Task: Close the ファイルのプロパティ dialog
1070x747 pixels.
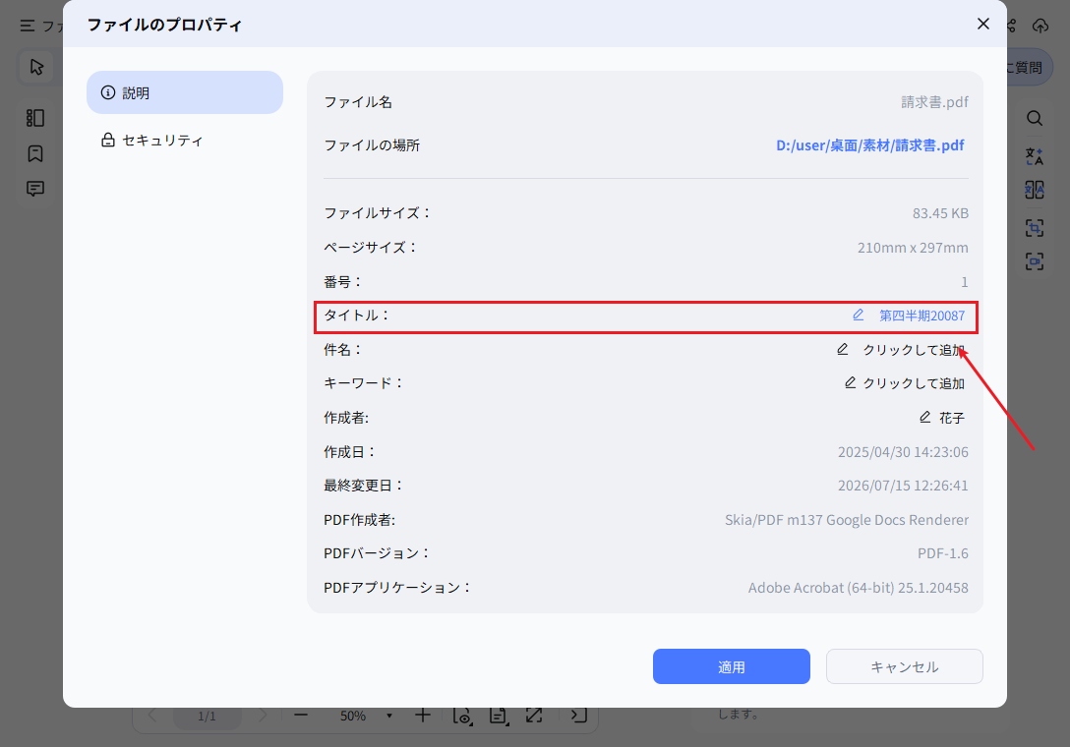Action: click(982, 24)
